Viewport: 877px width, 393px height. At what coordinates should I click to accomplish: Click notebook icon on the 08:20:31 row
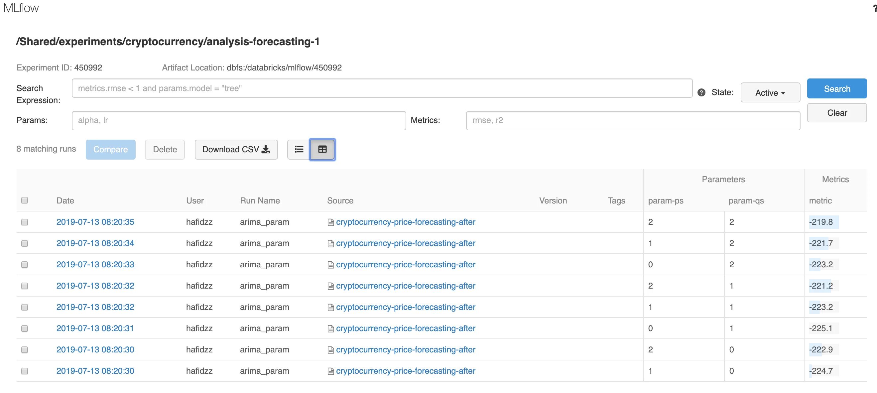tap(330, 328)
